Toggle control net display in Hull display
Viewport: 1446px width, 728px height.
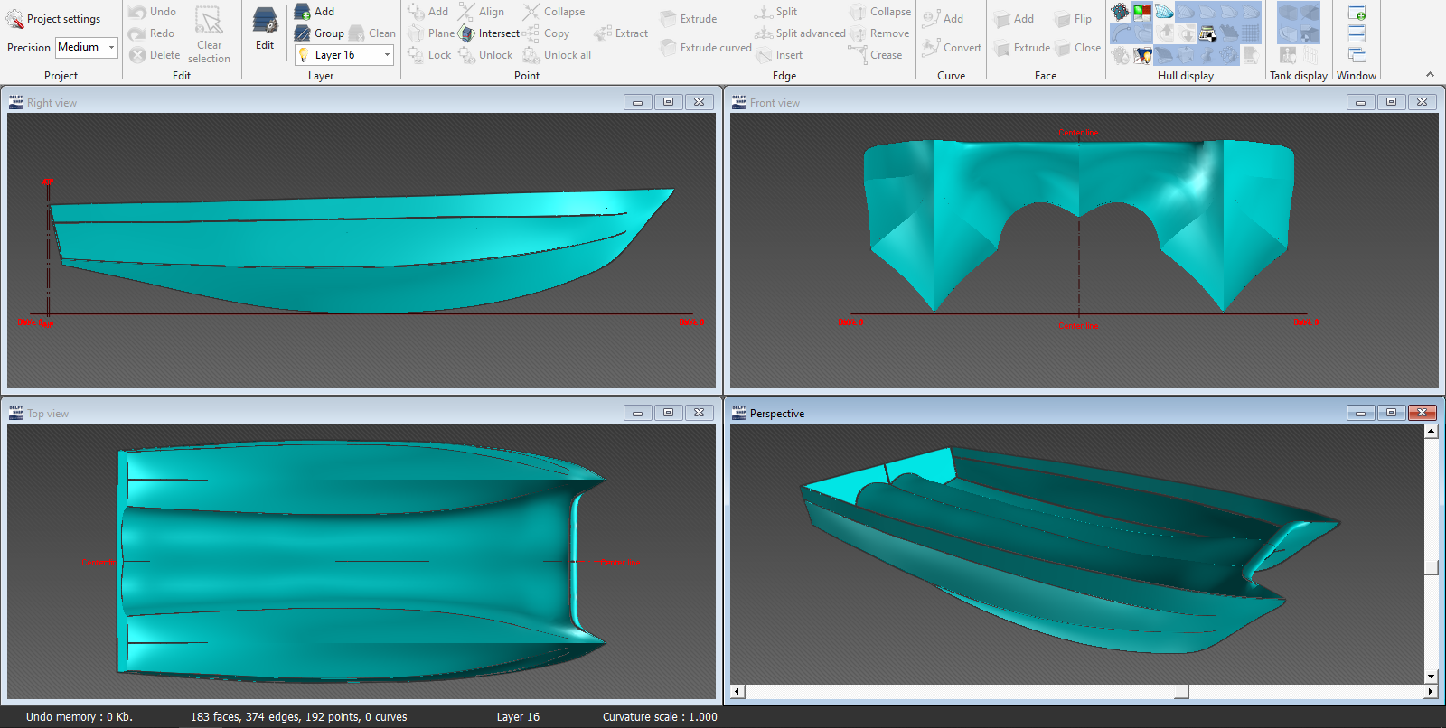[x=1121, y=12]
